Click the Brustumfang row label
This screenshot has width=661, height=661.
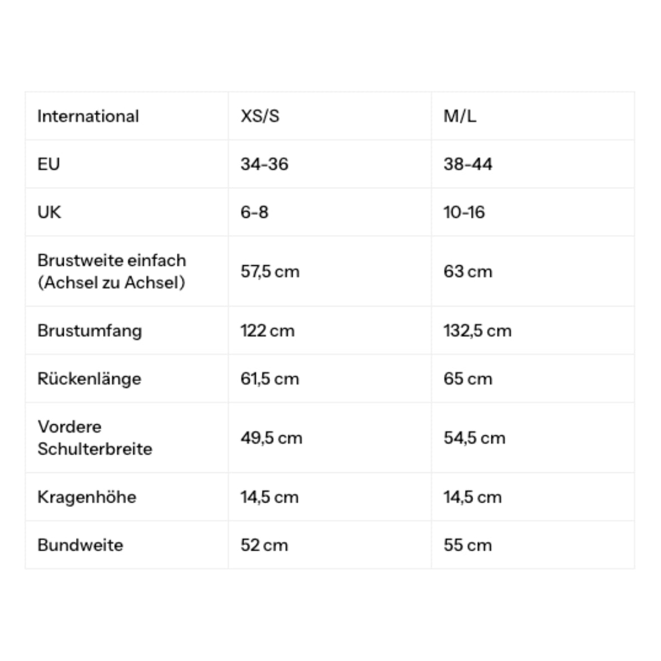pos(90,331)
